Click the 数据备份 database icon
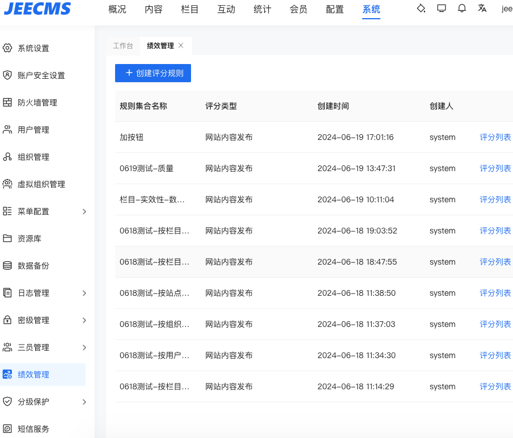The image size is (513, 438). click(7, 266)
